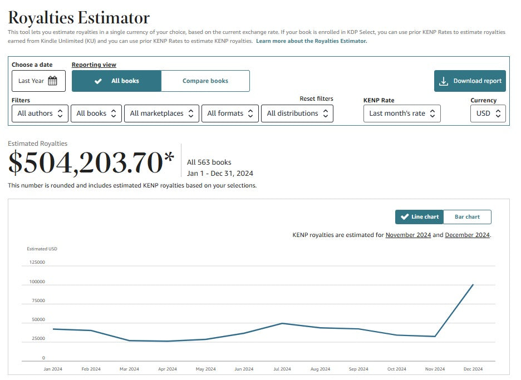Screen dimensions: 521x380
Task: Click Reset filters
Action: 316,99
